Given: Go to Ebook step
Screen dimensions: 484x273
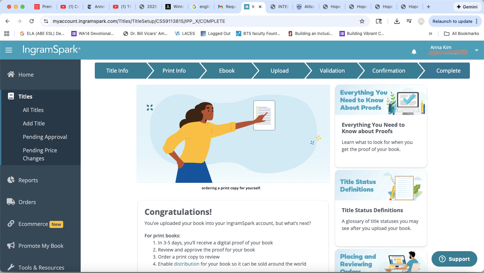Looking at the screenshot, I should pyautogui.click(x=227, y=71).
